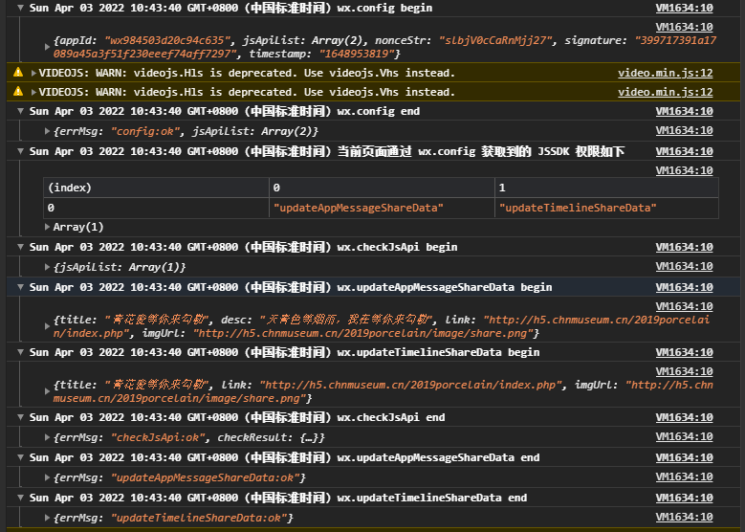745x532 pixels.
Task: Click warning icon on second VIDEOJS warning
Action: (x=18, y=91)
